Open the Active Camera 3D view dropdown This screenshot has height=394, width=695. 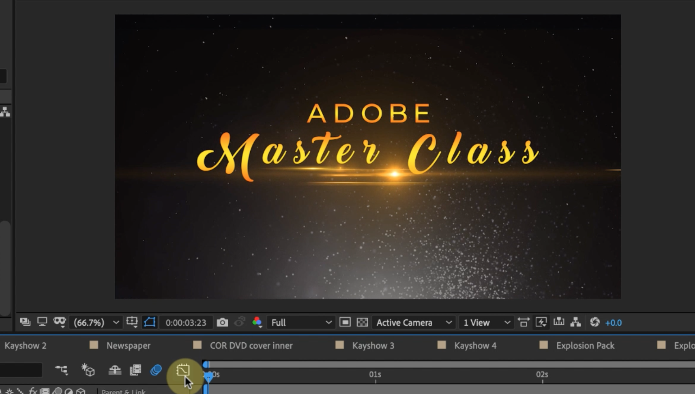pyautogui.click(x=413, y=322)
